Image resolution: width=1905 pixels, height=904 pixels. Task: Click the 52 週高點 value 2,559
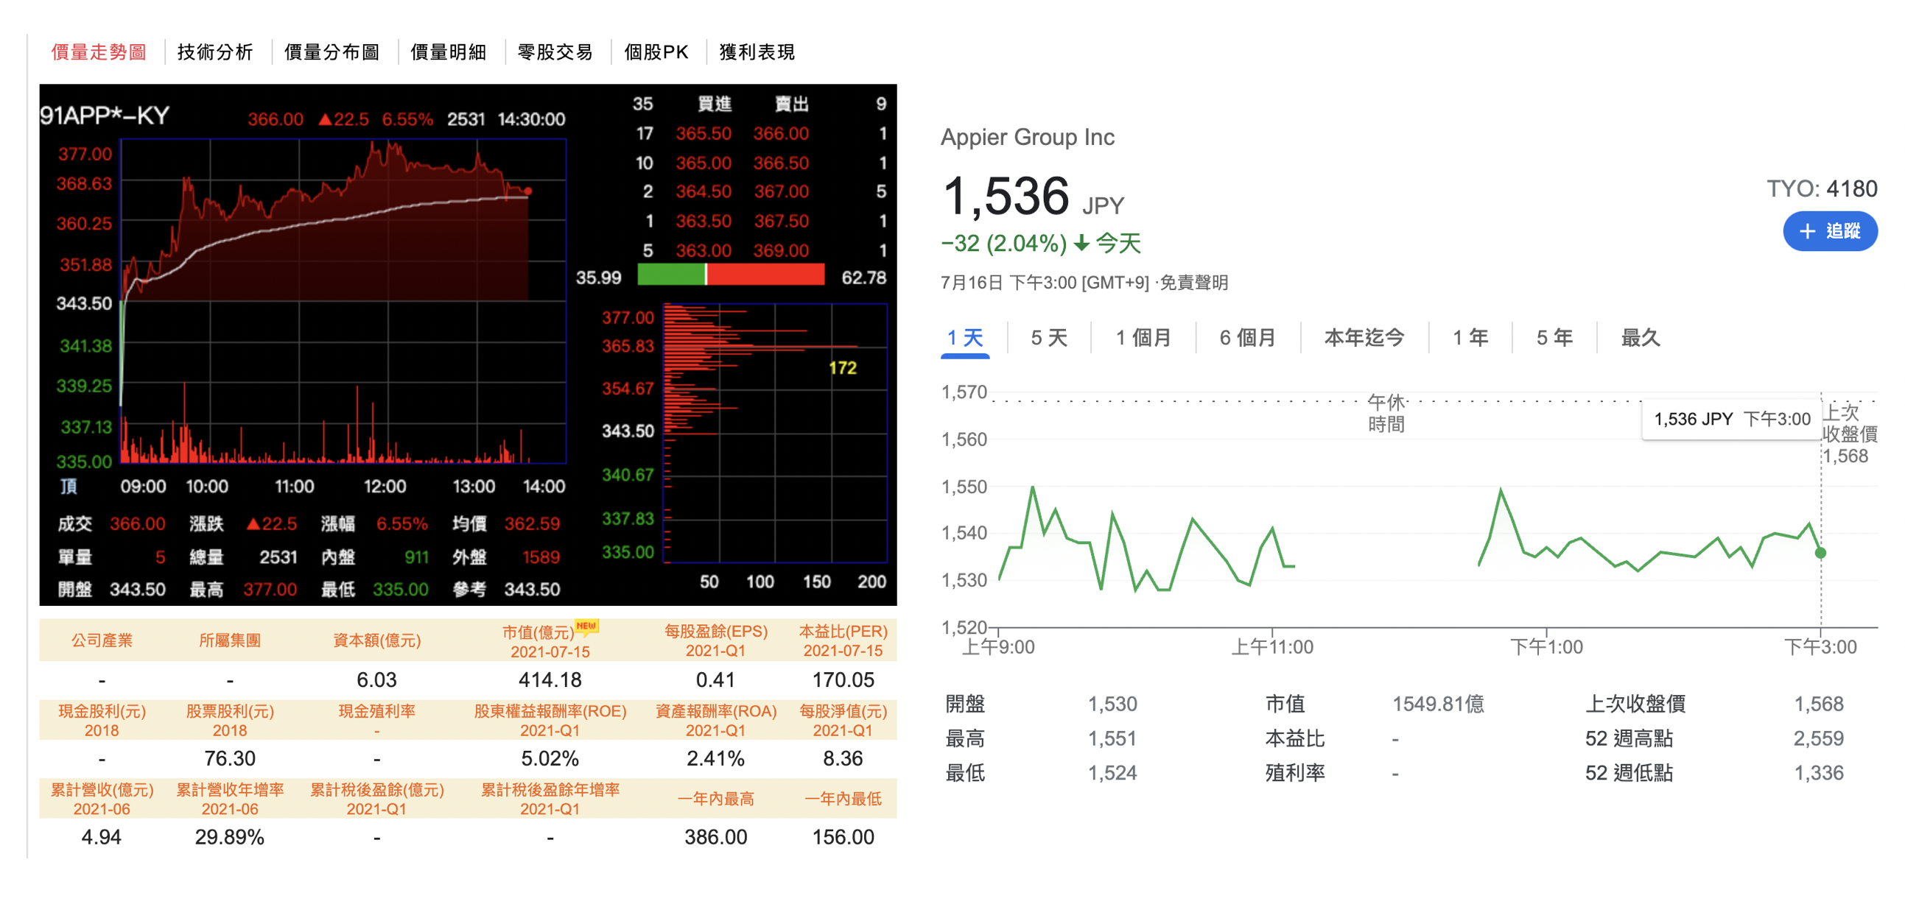(x=1819, y=738)
